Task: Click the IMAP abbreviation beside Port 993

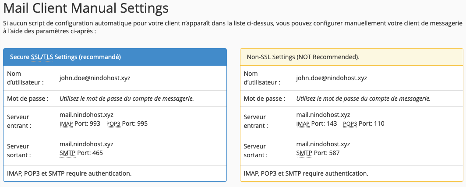Action: pyautogui.click(x=66, y=124)
